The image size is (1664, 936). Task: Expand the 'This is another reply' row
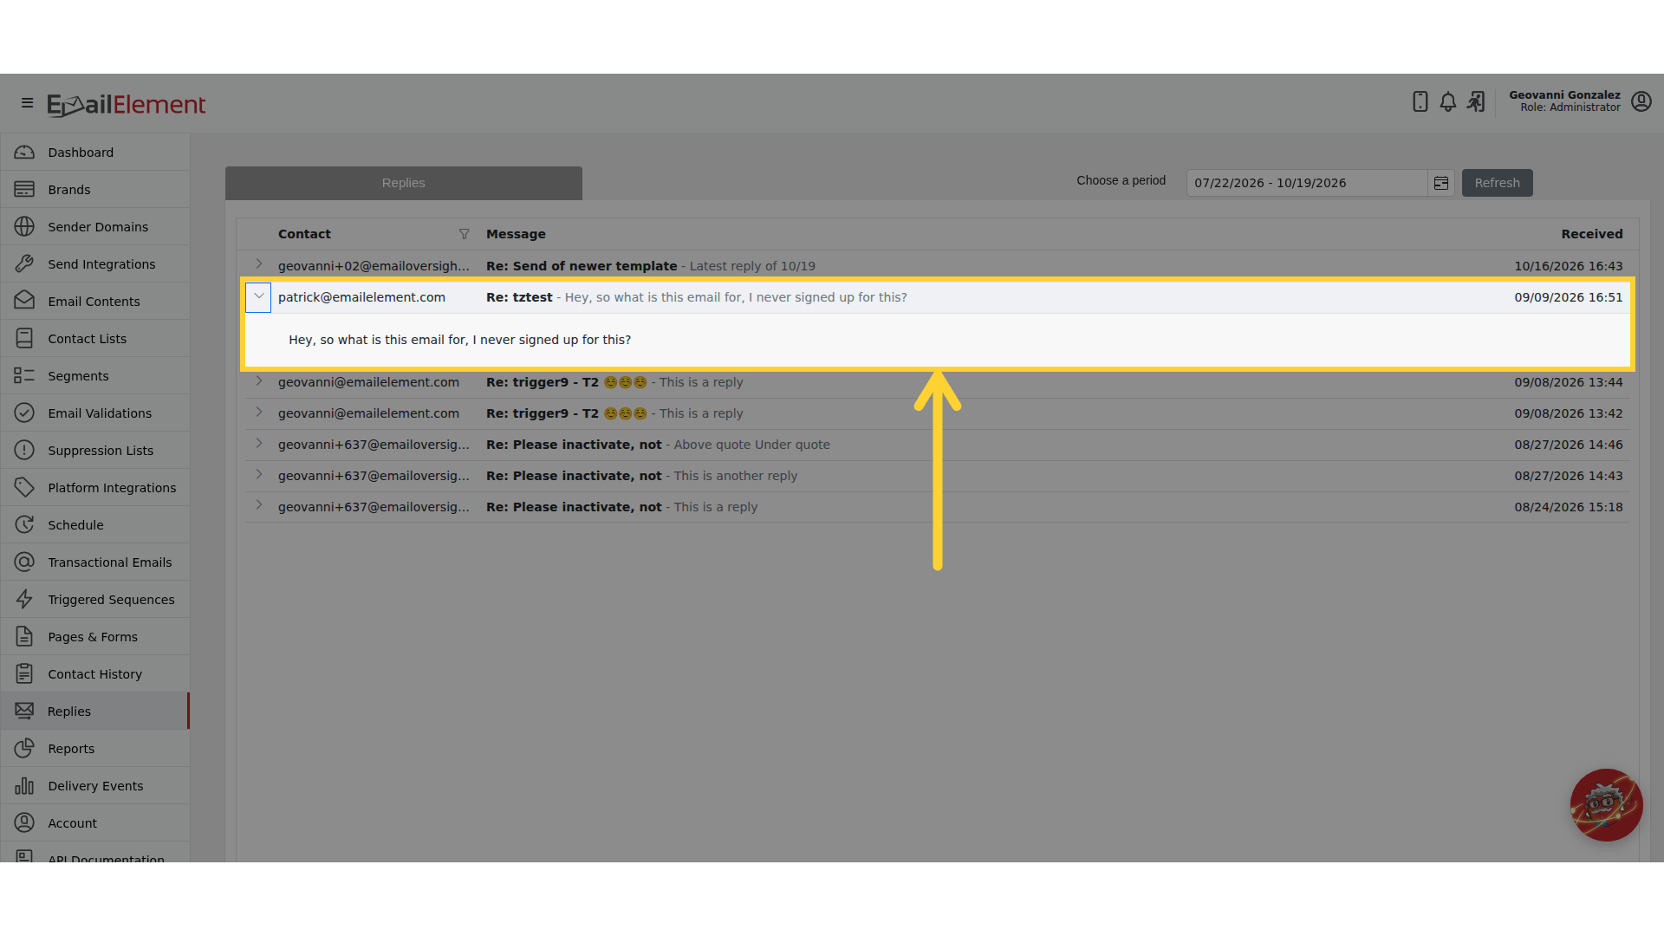click(258, 474)
